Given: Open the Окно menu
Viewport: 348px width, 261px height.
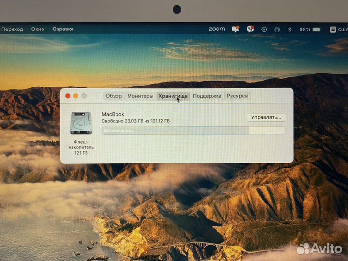Looking at the screenshot, I should [38, 29].
